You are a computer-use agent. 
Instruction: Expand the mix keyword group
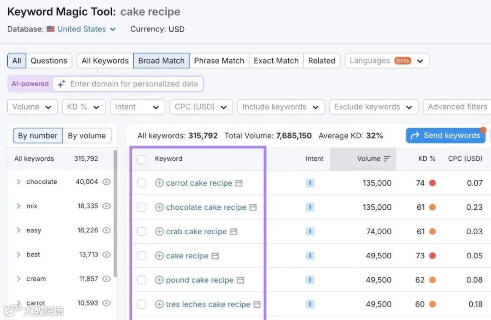click(x=19, y=206)
